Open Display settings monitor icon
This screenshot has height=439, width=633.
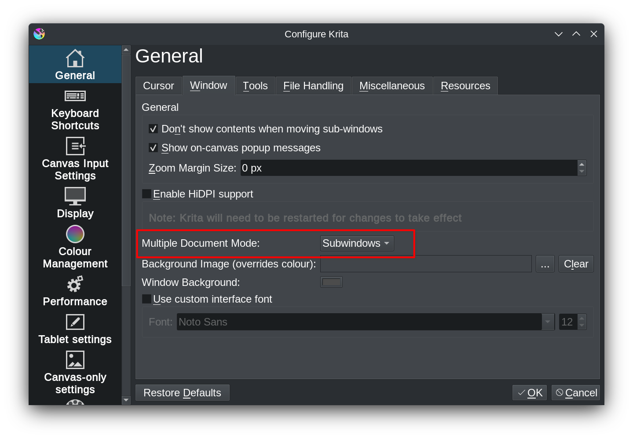[x=75, y=196]
